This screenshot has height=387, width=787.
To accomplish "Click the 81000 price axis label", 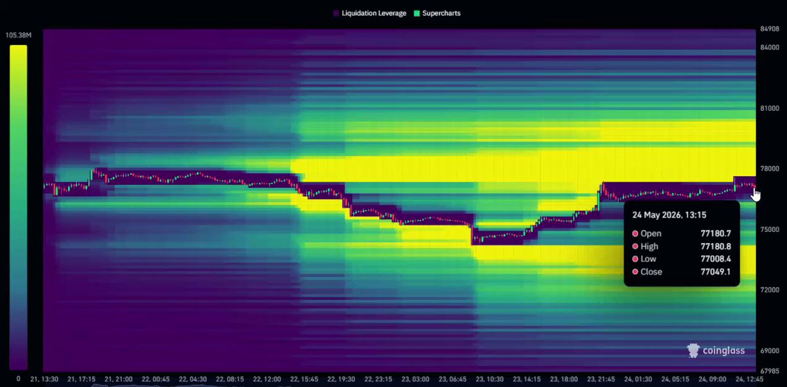I will [770, 108].
